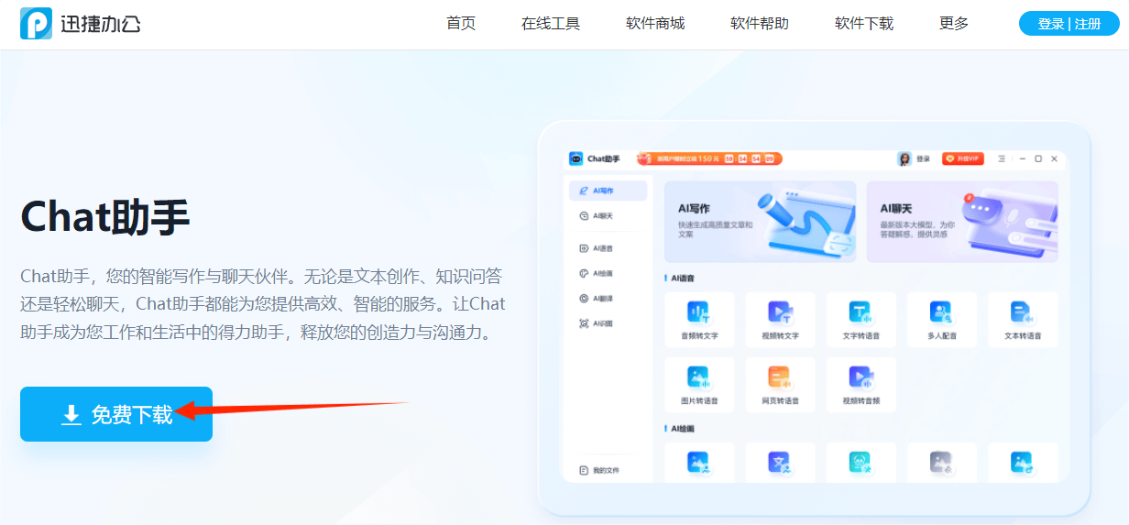Maximize the Chat助手 preview window
Image resolution: width=1129 pixels, height=525 pixels.
pyautogui.click(x=1038, y=159)
